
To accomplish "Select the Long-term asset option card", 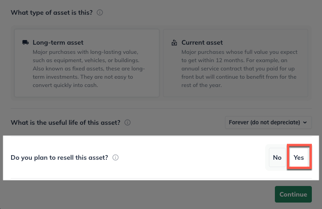I will pyautogui.click(x=87, y=63).
